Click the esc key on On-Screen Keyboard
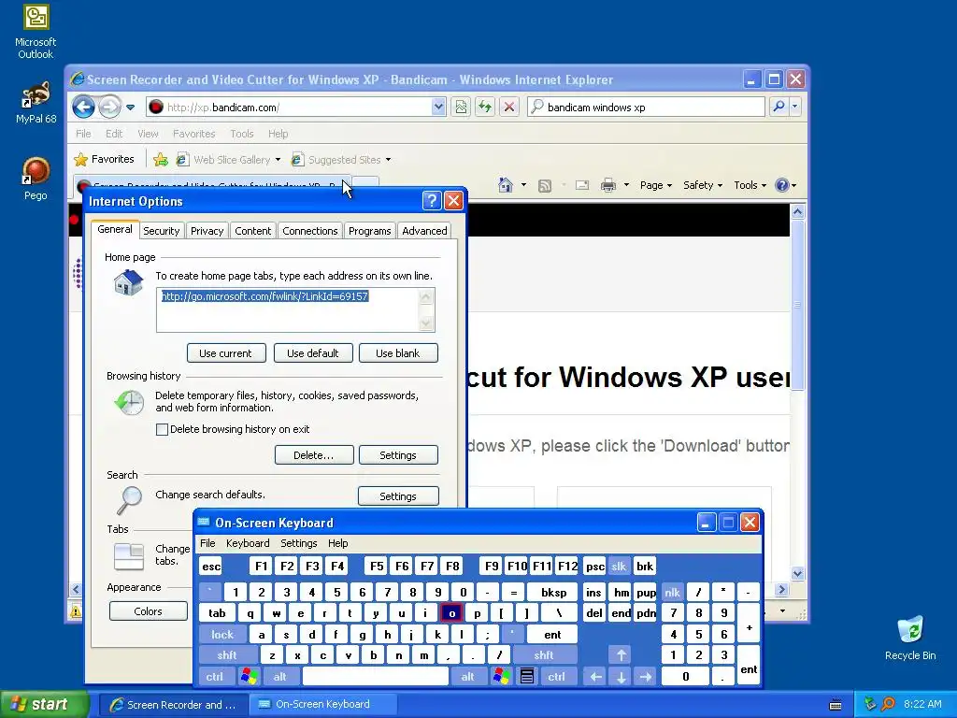This screenshot has height=718, width=957. (x=211, y=567)
